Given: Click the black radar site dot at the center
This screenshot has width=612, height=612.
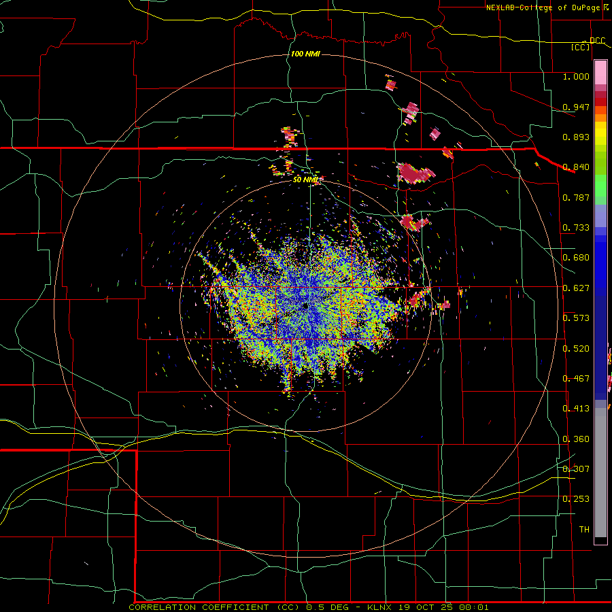Looking at the screenshot, I should pyautogui.click(x=305, y=305).
